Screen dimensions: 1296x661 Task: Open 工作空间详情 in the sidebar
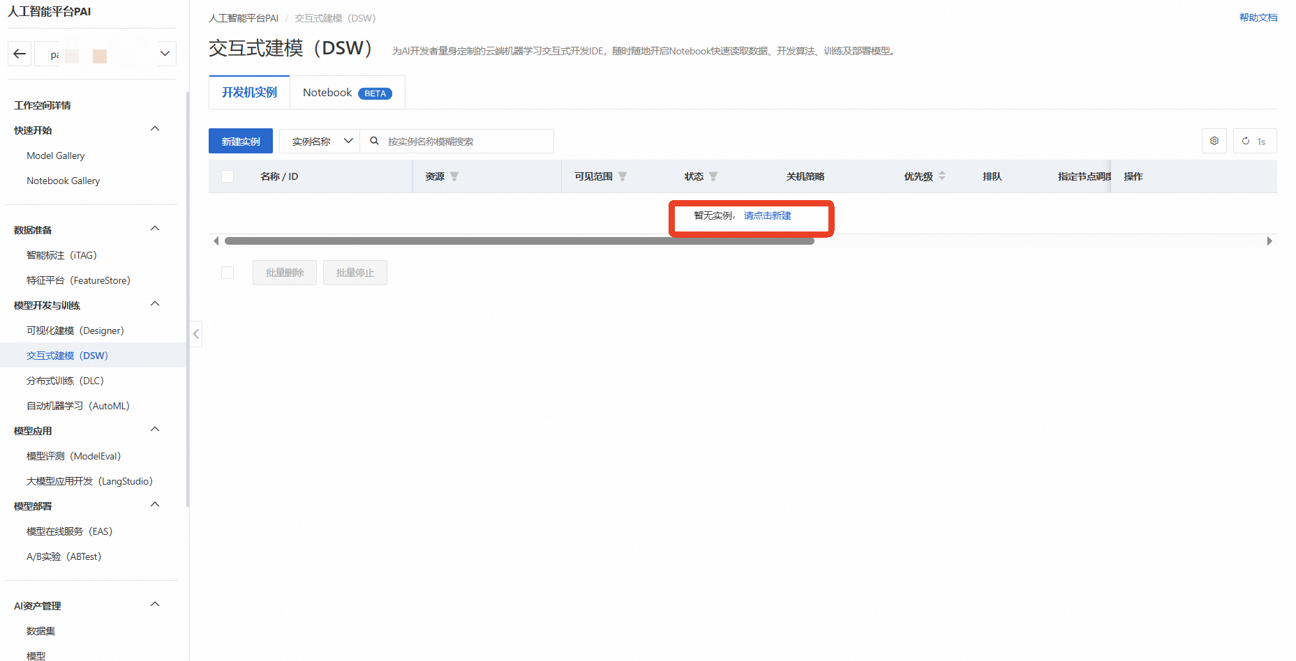pos(43,105)
